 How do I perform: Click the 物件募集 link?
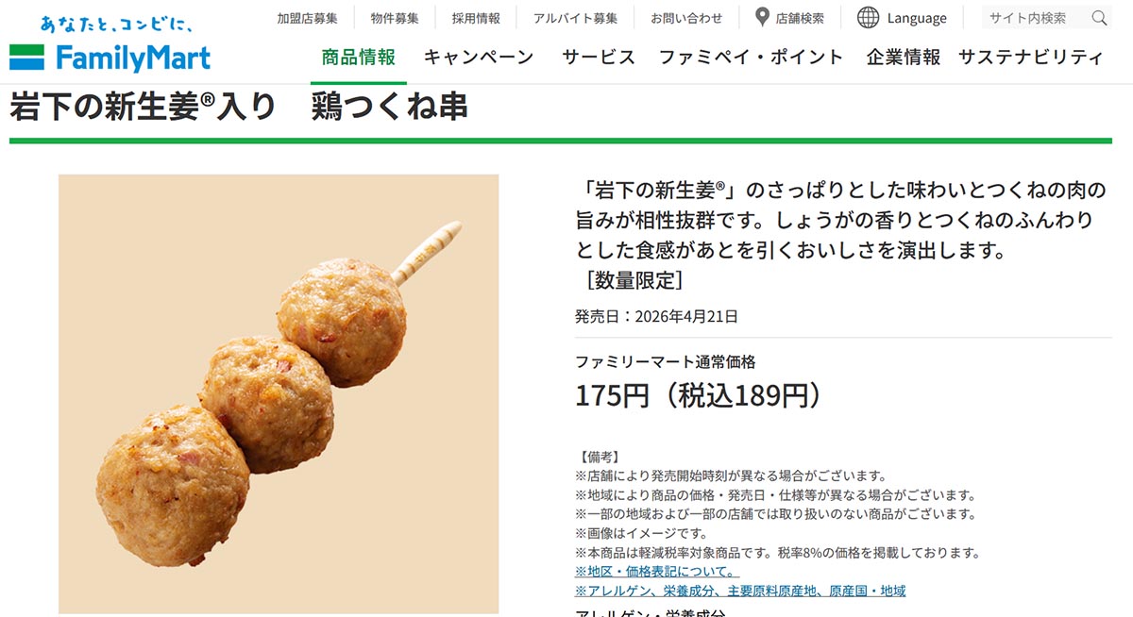[x=395, y=18]
